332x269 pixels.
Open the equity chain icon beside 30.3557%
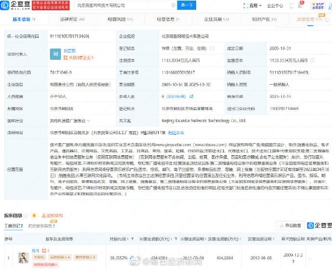coord(133,258)
